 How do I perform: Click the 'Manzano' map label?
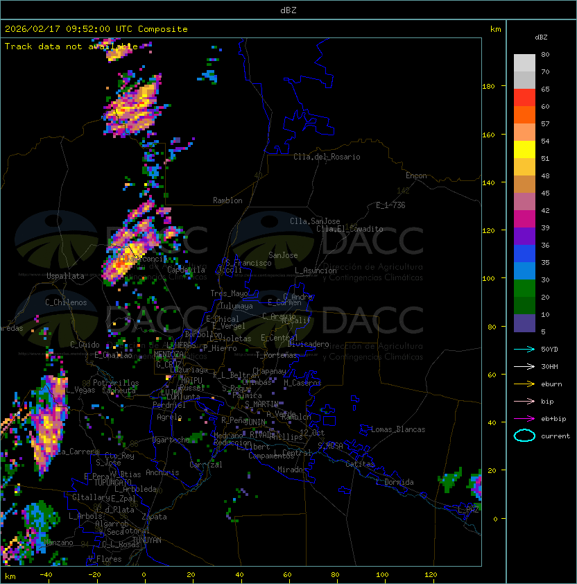tap(58, 542)
